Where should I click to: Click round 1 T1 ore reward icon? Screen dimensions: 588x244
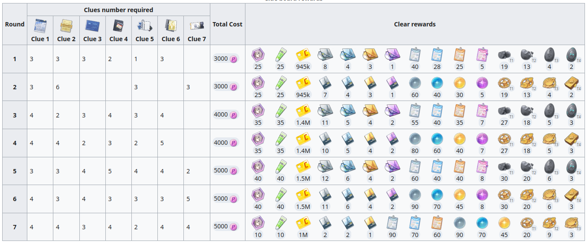pos(504,54)
